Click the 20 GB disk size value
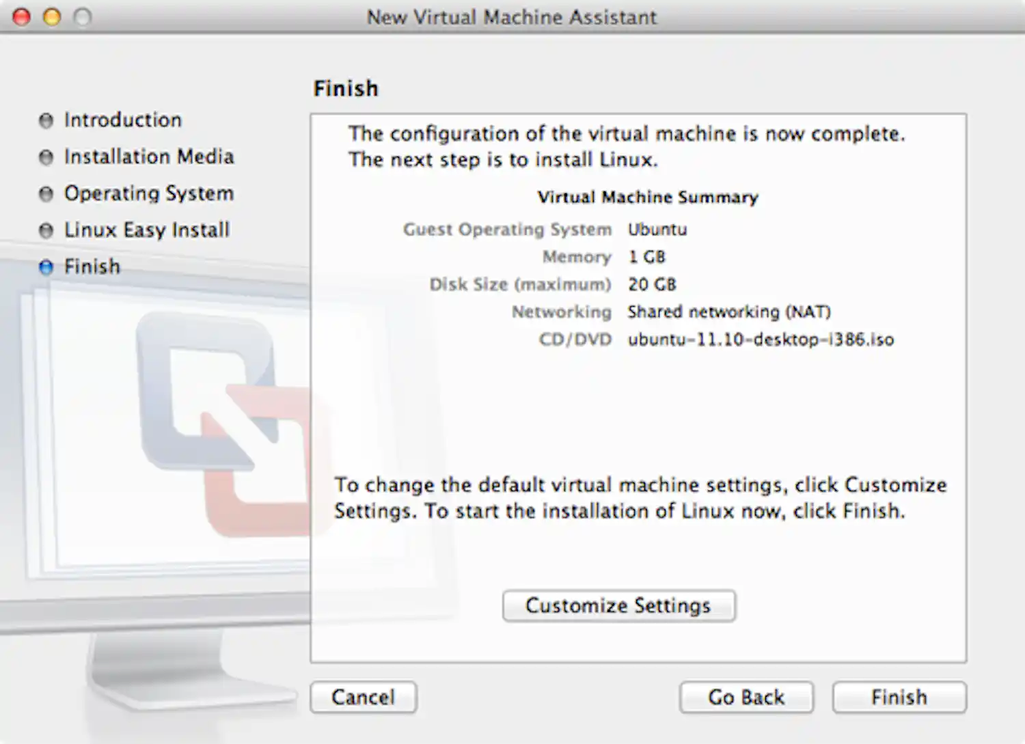The image size is (1025, 744). [x=652, y=284]
